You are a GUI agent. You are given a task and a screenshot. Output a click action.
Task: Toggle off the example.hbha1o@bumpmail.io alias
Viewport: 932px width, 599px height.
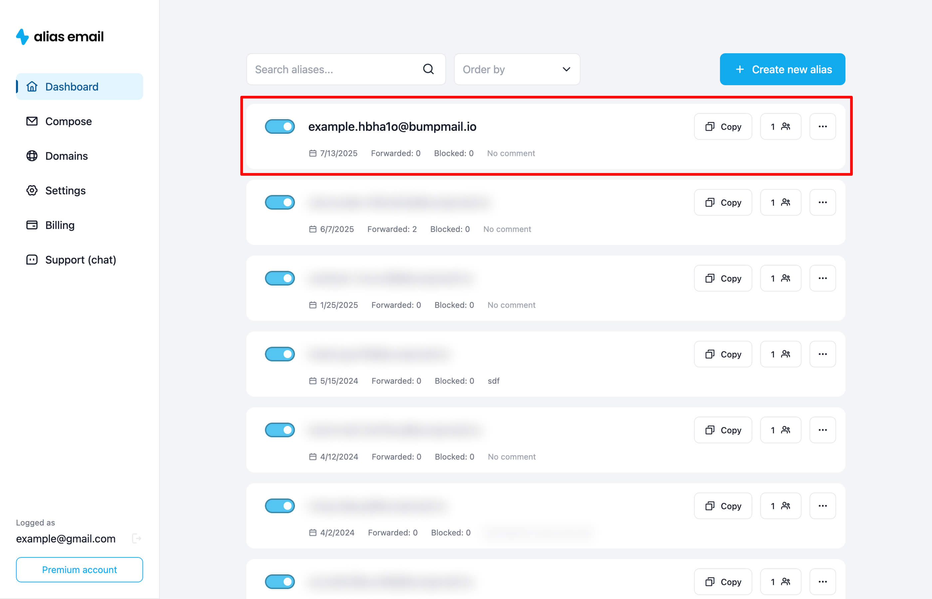coord(280,126)
